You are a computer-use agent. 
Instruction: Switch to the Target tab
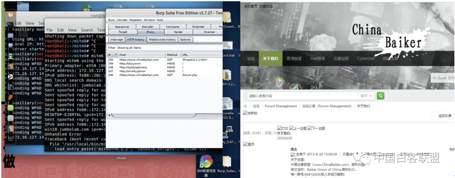(x=123, y=32)
